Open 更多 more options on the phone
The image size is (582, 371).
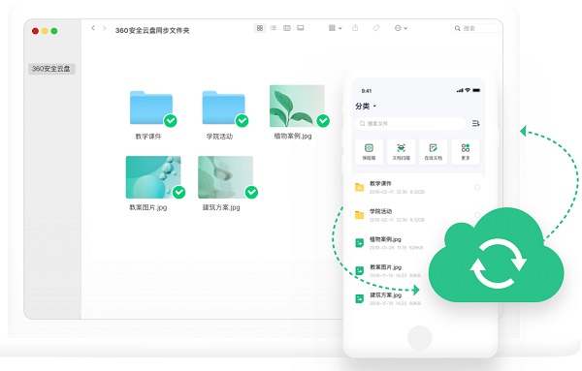point(466,151)
